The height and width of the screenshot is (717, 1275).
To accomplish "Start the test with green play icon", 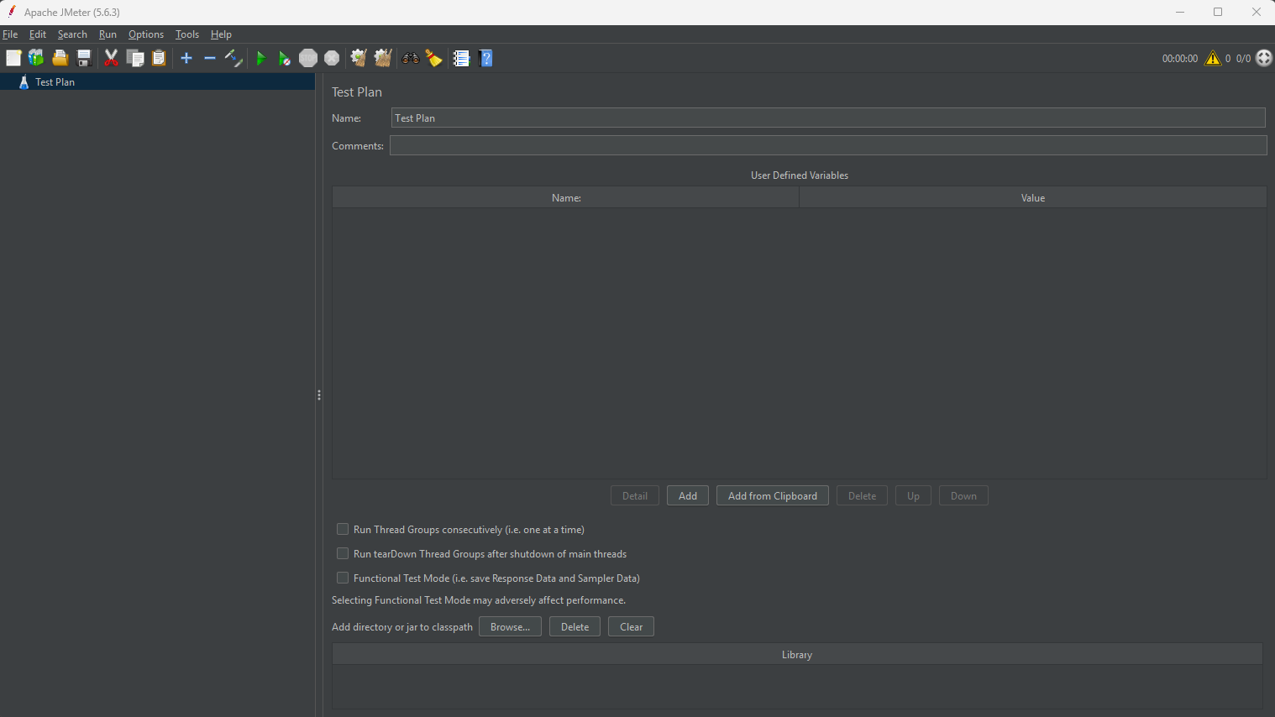I will point(261,58).
